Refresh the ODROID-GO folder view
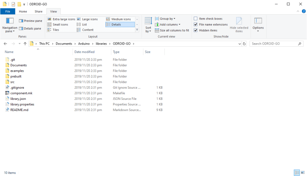 pyautogui.click(x=244, y=44)
